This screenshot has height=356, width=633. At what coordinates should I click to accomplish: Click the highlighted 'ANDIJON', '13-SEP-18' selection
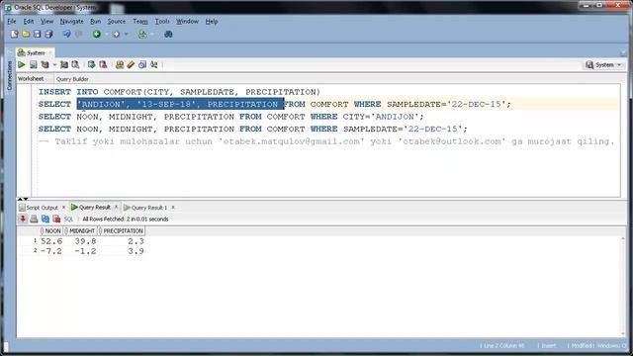[x=180, y=104]
